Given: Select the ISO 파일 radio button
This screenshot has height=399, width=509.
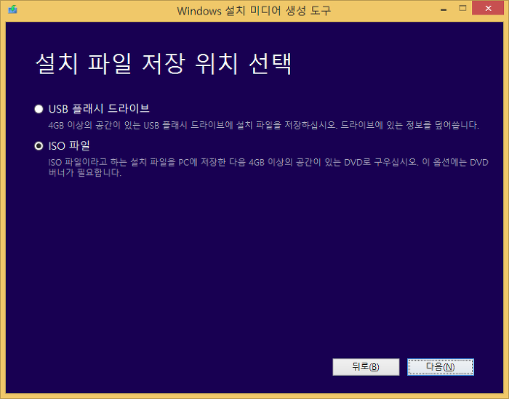Looking at the screenshot, I should 39,146.
